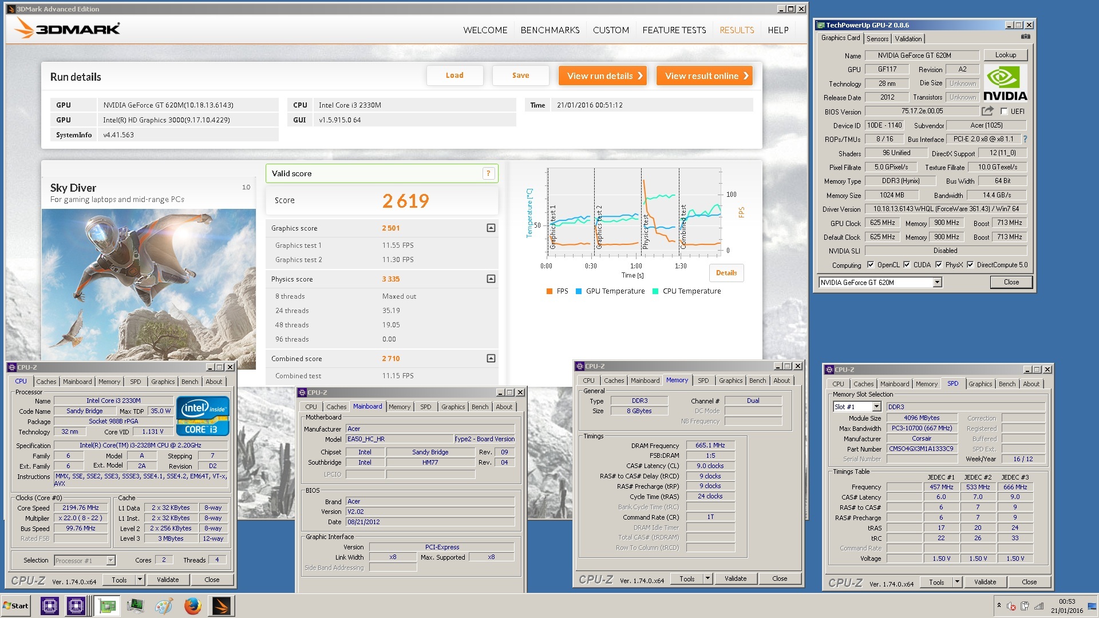
Task: Collapse the Graphics score section
Action: [x=491, y=228]
